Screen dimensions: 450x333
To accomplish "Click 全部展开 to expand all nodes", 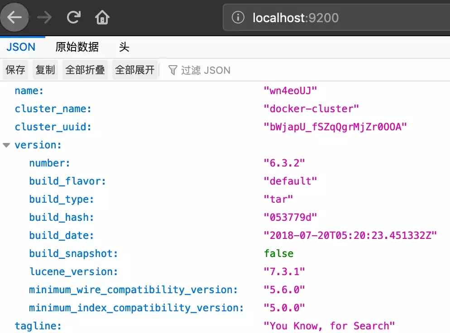I will 135,70.
